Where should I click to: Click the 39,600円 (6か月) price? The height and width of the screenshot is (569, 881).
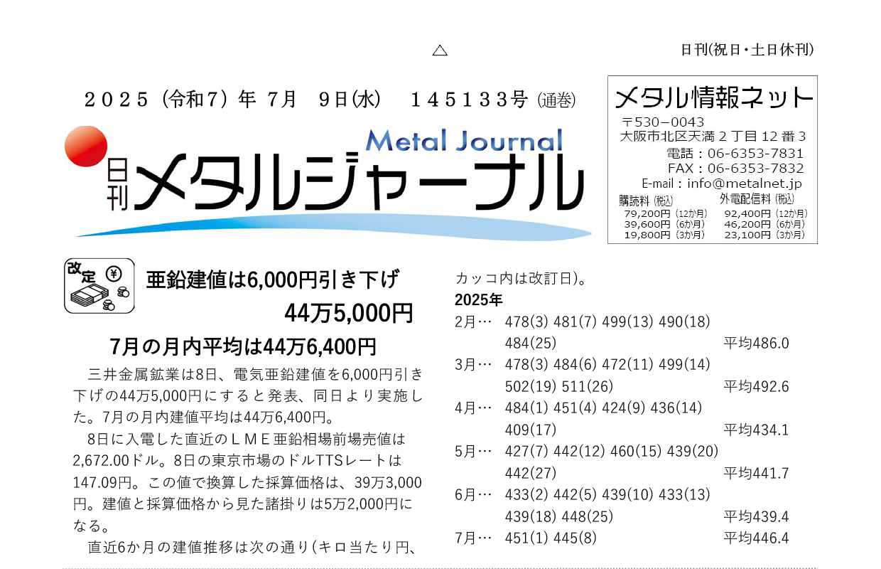664,224
